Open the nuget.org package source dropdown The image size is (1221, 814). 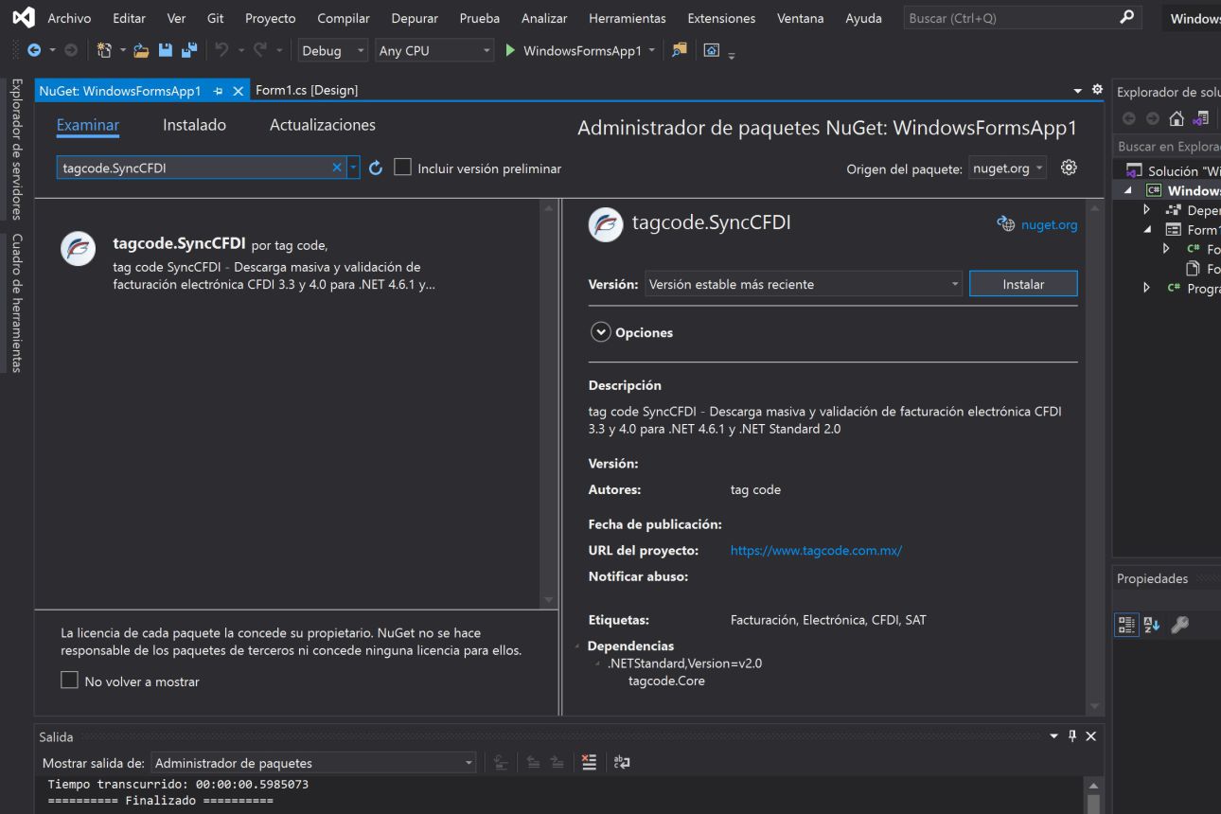[1007, 168]
